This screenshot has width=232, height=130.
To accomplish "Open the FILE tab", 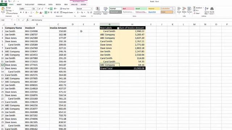I will (3, 5).
